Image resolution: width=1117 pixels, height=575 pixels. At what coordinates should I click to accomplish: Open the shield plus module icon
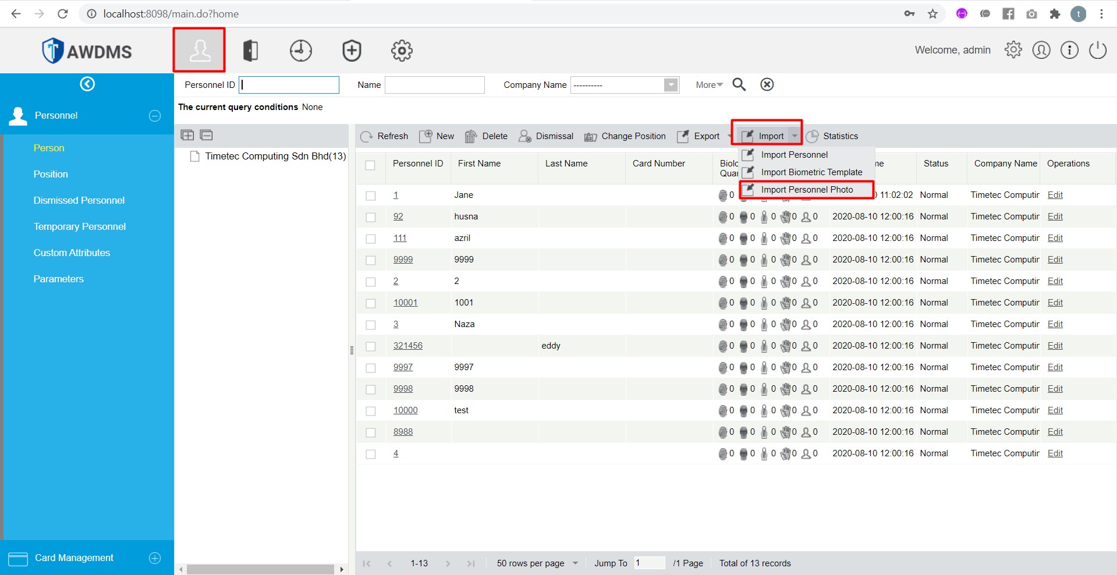(352, 51)
